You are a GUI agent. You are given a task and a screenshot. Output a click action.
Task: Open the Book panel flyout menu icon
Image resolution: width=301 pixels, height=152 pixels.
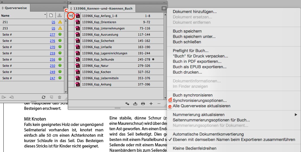164,8
